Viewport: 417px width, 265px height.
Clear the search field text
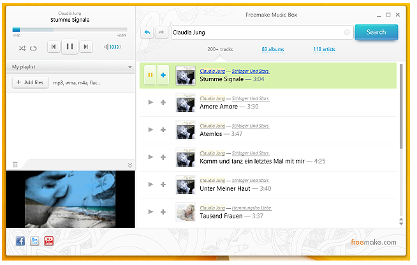(x=347, y=33)
